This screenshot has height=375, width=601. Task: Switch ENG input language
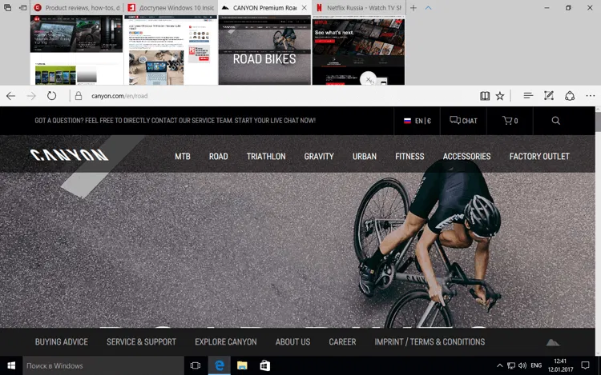tap(536, 366)
